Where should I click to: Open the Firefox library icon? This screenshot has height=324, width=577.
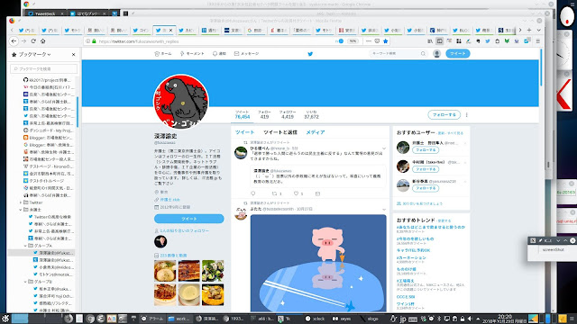point(430,41)
